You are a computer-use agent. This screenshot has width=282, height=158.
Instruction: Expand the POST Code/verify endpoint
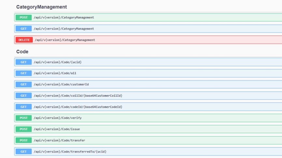[148, 118]
